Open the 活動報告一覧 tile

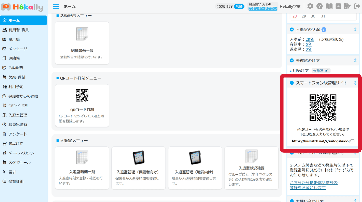(82, 43)
